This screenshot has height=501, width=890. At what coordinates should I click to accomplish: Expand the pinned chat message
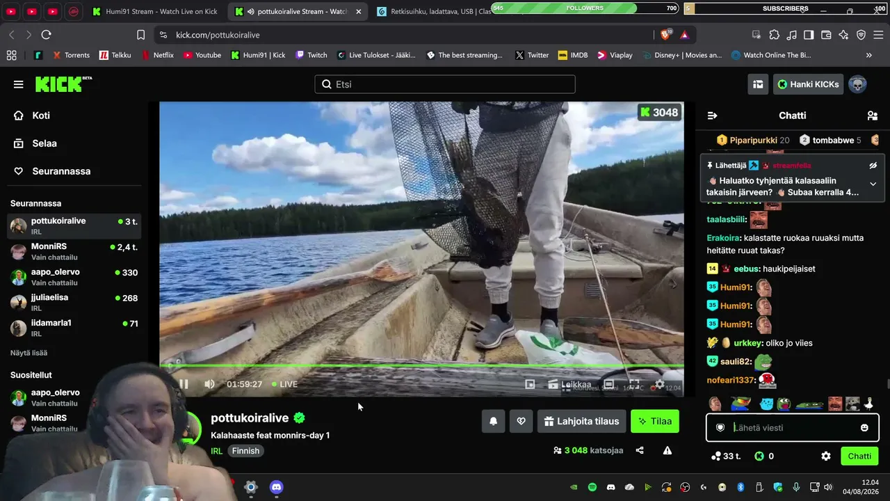873,184
